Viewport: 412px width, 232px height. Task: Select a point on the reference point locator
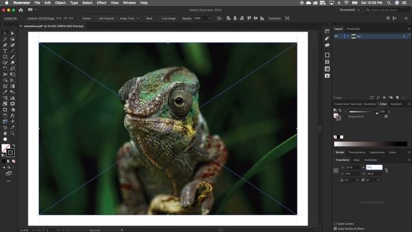[x=336, y=170]
